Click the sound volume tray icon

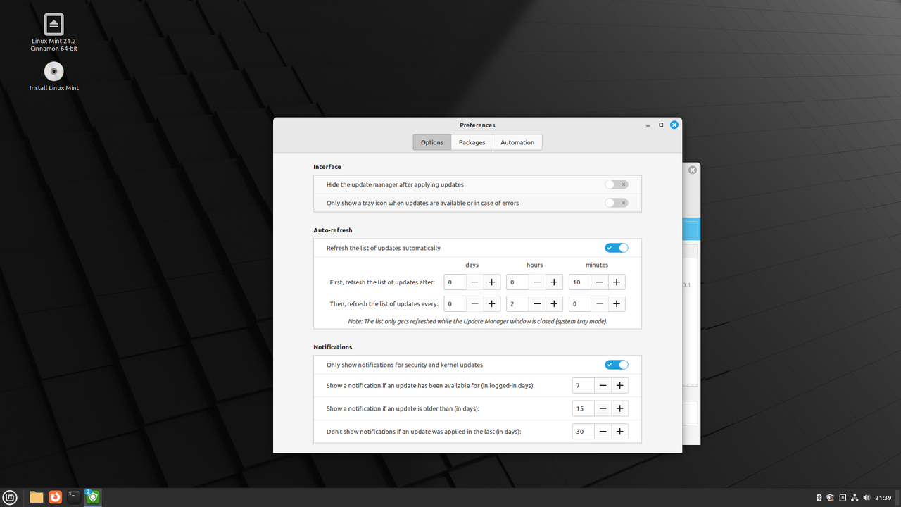[867, 498]
